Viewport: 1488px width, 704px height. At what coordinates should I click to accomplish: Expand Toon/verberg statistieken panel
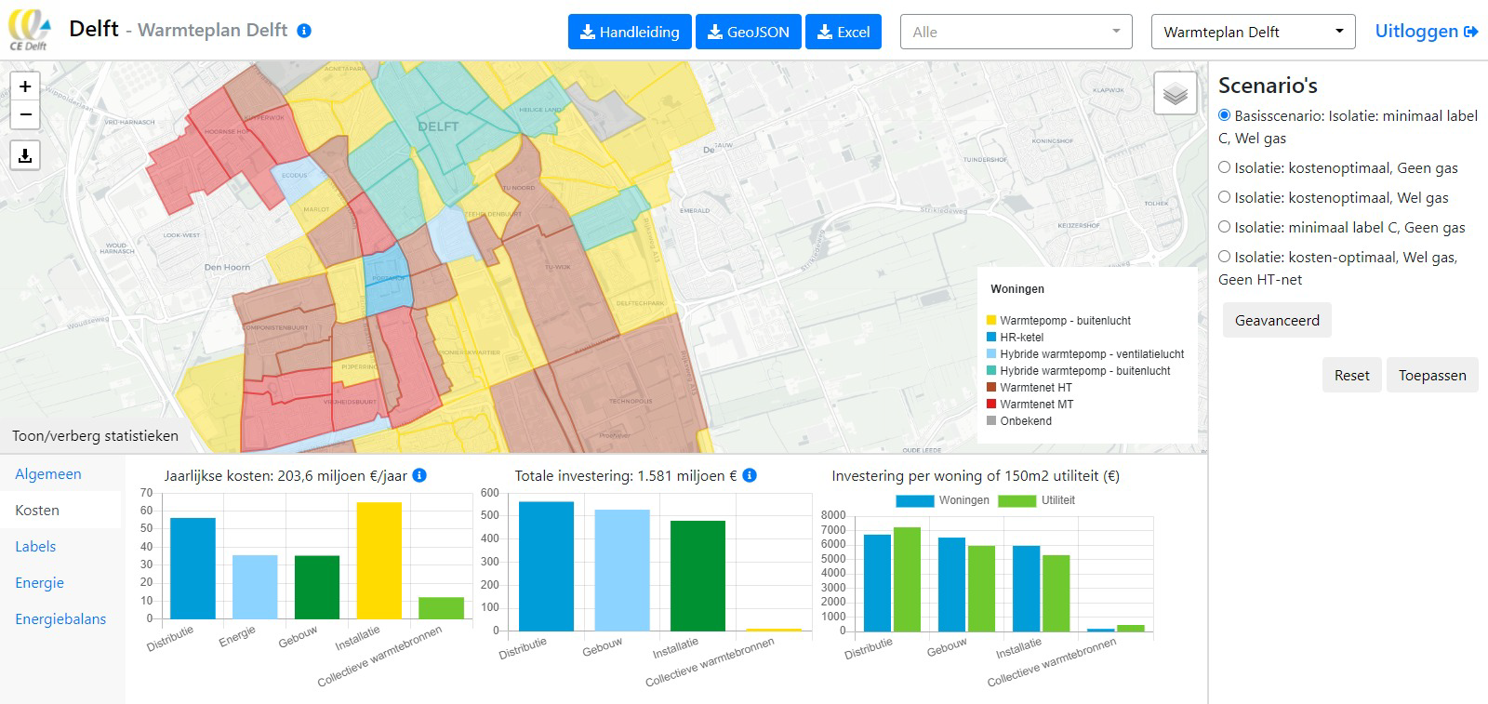point(95,435)
